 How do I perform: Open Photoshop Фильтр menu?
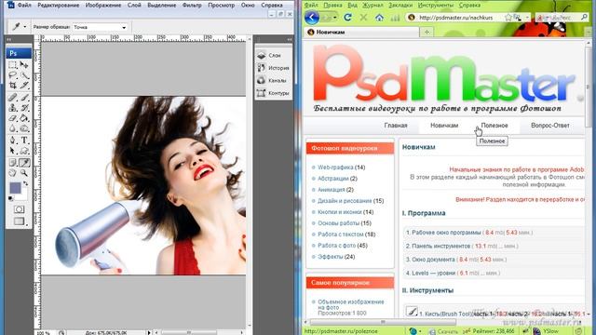point(192,6)
